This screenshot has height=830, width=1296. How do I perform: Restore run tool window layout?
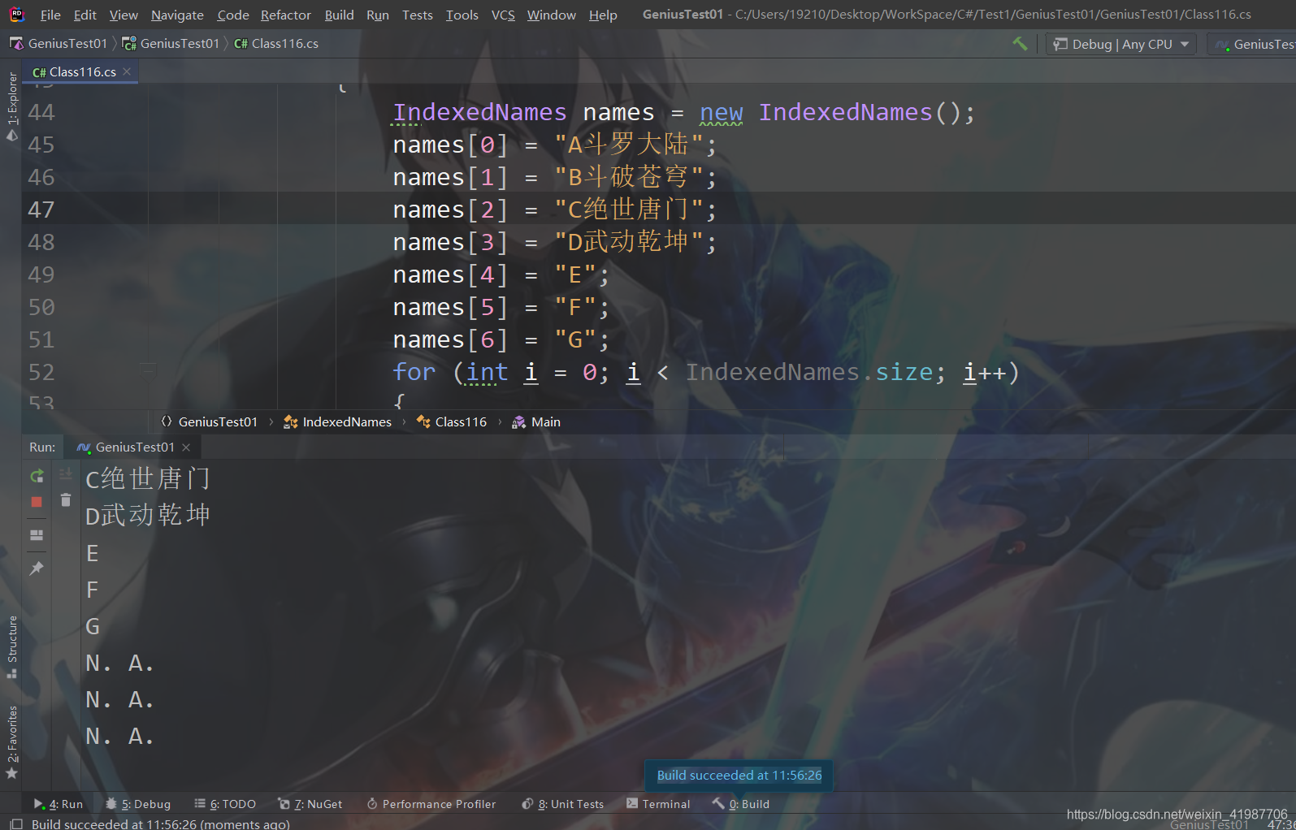tap(37, 535)
